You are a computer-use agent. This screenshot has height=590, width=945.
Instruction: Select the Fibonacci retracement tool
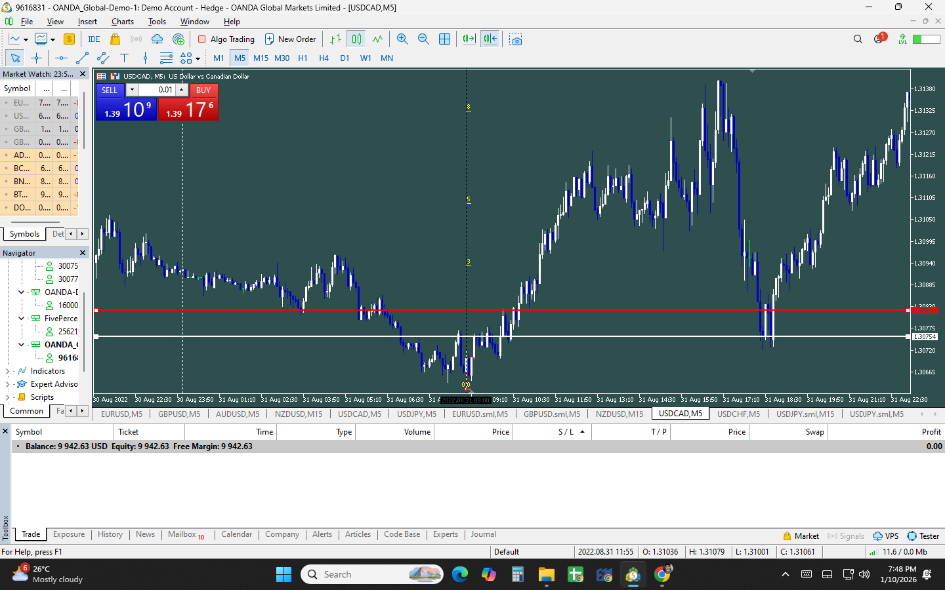tap(166, 58)
